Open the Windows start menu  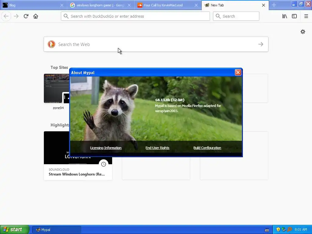(15, 229)
